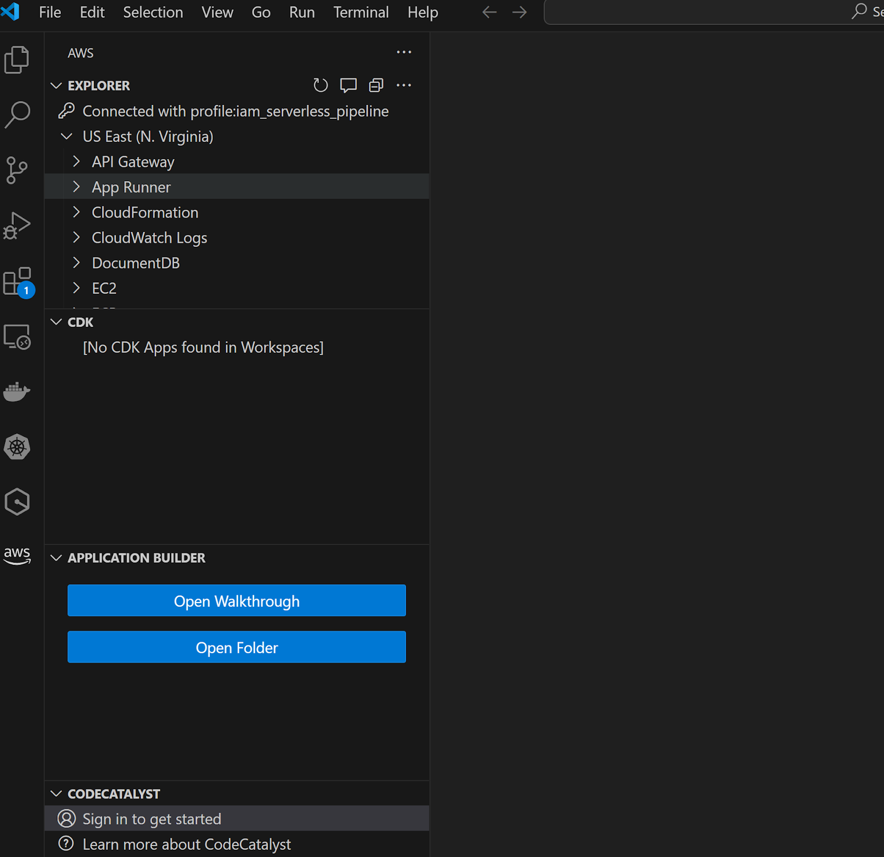Open AWS panel more actions ellipsis
The width and height of the screenshot is (884, 857).
pyautogui.click(x=404, y=52)
